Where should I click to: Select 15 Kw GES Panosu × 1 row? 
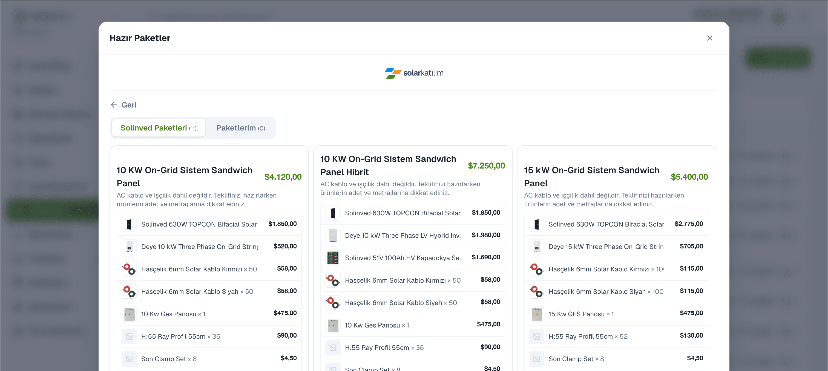coord(616,314)
